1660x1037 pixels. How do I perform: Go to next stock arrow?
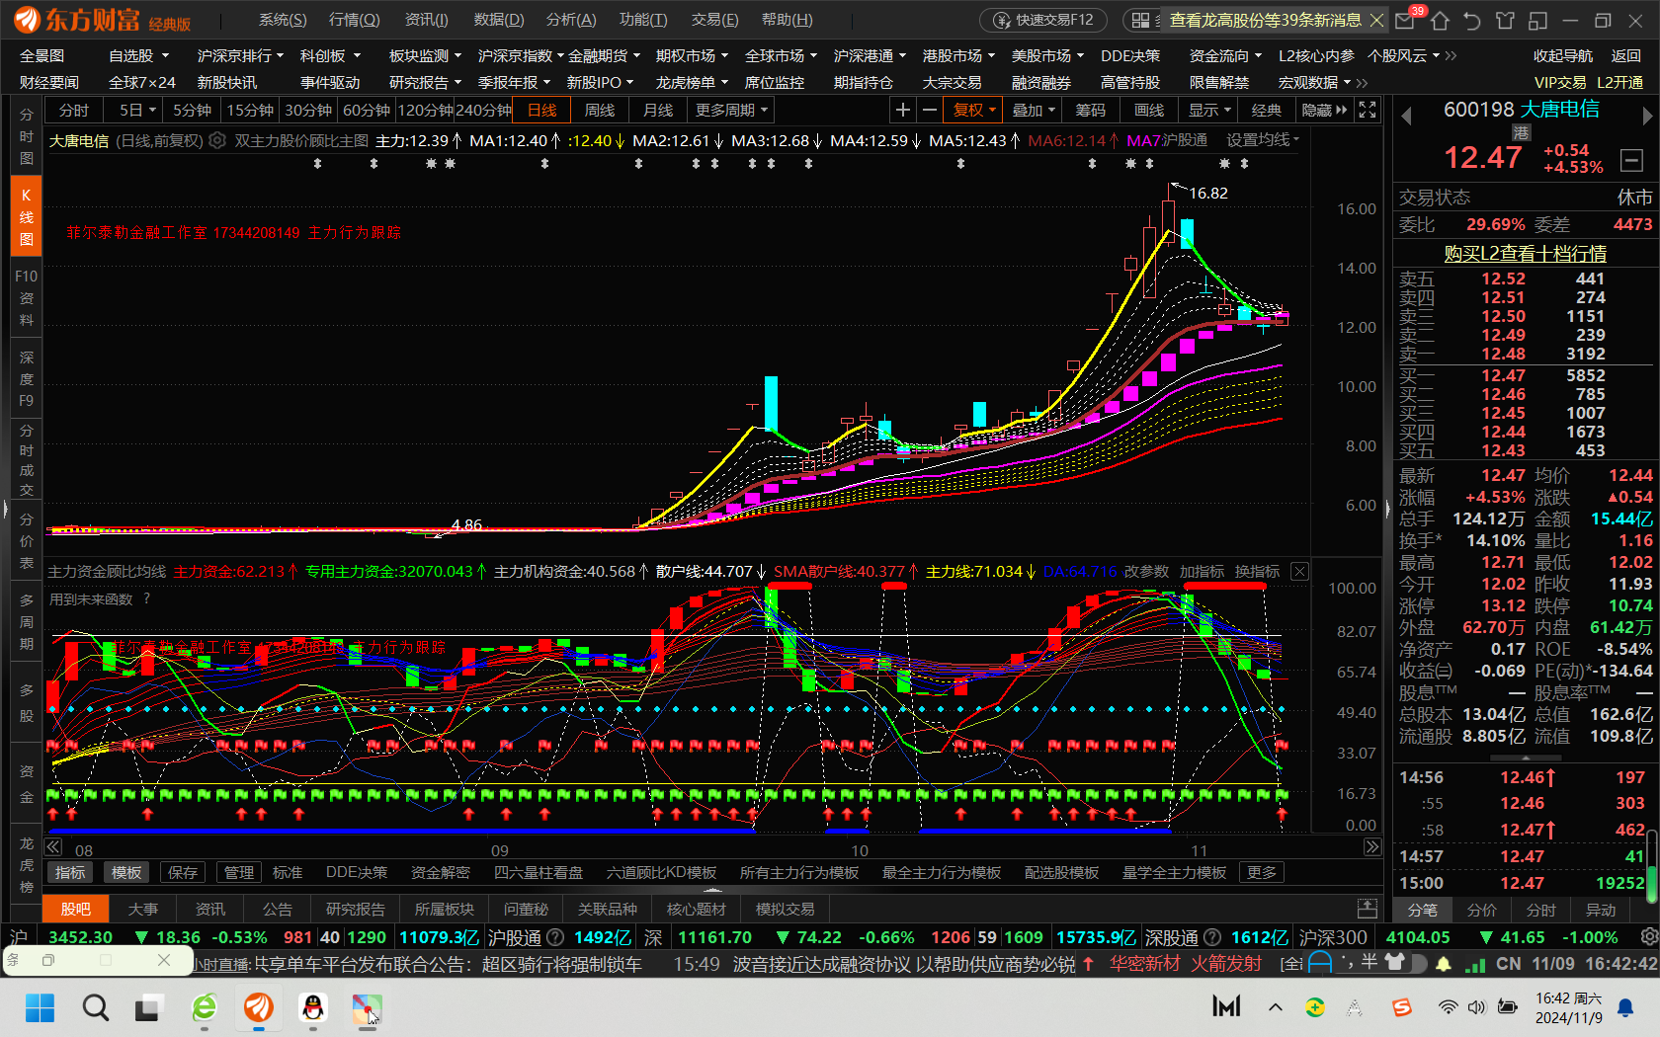(x=1646, y=117)
